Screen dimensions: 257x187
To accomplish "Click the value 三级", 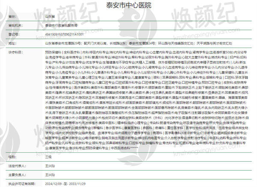I will pyautogui.click(x=48, y=157).
